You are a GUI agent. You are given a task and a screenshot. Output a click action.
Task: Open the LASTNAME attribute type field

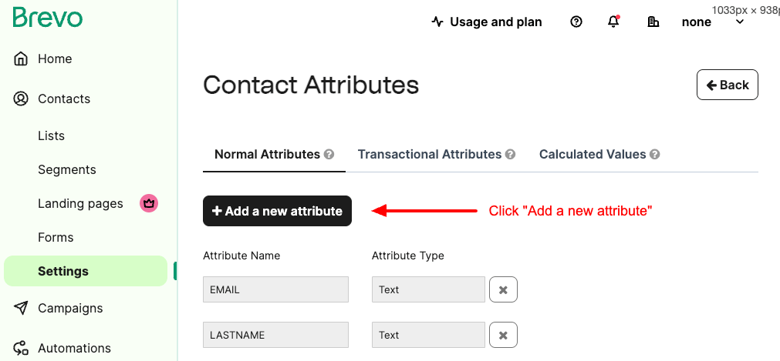tap(428, 335)
